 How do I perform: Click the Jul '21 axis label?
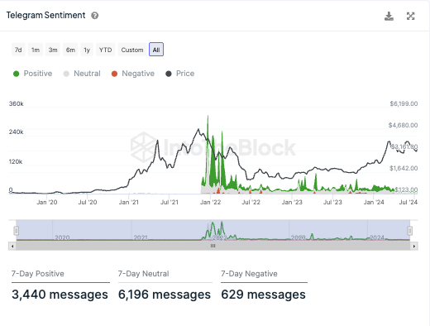tap(170, 203)
